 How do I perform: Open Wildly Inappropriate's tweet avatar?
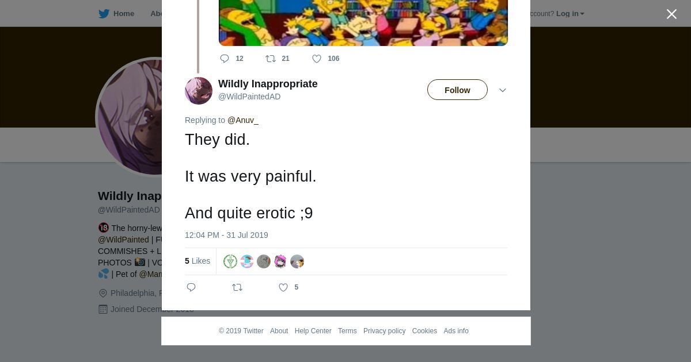(199, 91)
